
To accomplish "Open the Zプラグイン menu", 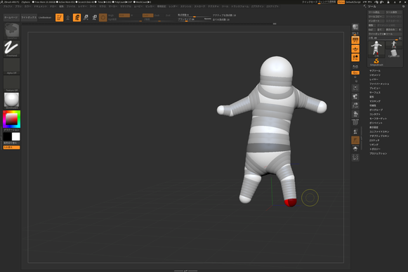I will [257, 6].
